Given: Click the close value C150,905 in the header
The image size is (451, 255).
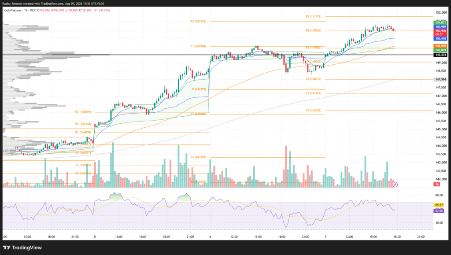Looking at the screenshot, I should click(85, 10).
